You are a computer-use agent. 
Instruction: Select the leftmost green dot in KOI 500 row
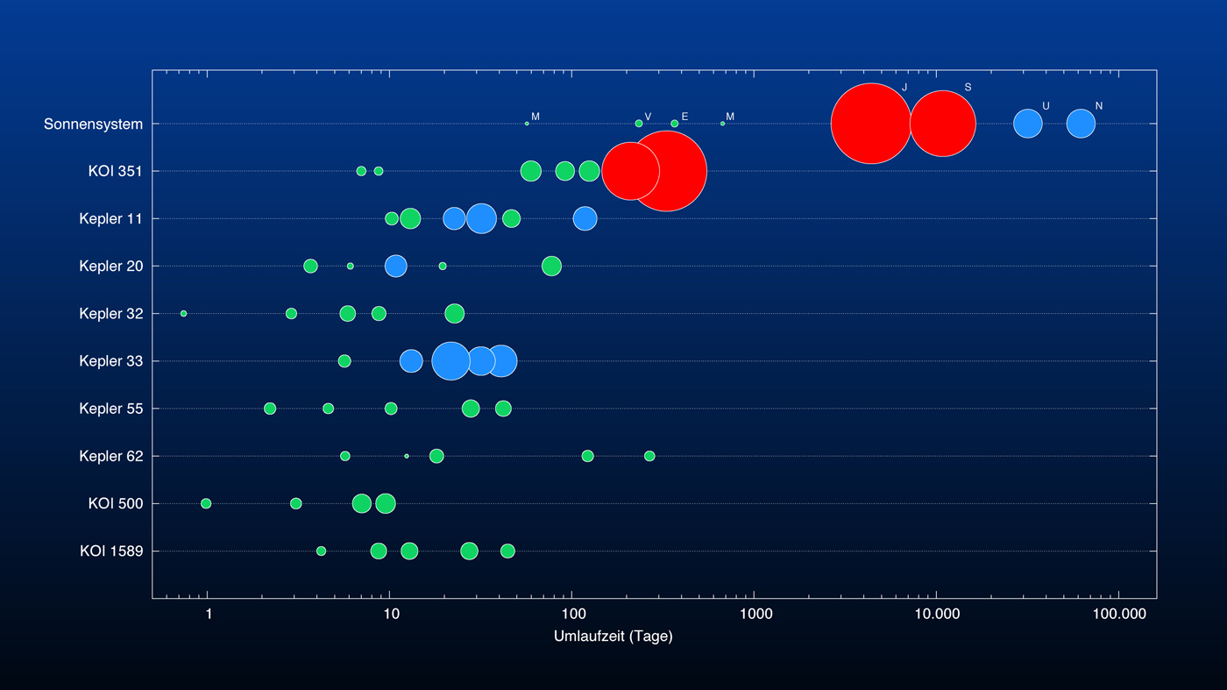click(206, 503)
